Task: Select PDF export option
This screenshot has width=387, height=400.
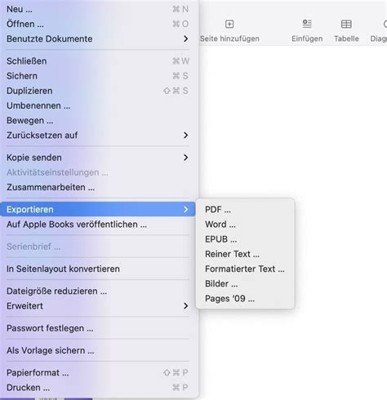Action: 245,210
